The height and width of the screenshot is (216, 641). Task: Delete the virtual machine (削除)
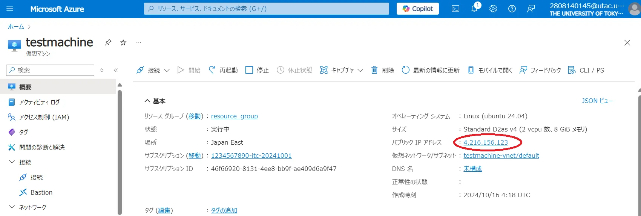(x=383, y=70)
